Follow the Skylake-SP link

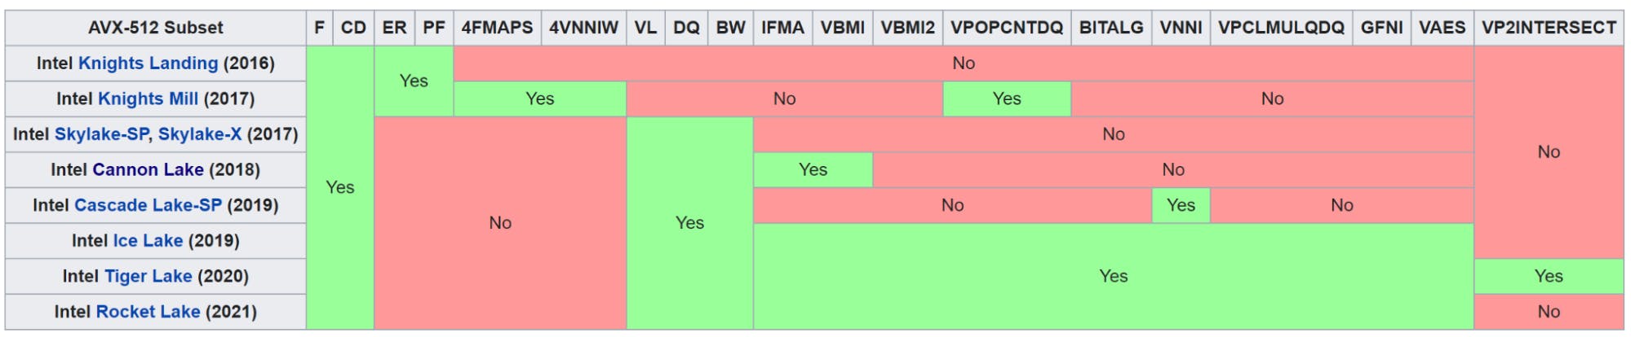pyautogui.click(x=101, y=134)
